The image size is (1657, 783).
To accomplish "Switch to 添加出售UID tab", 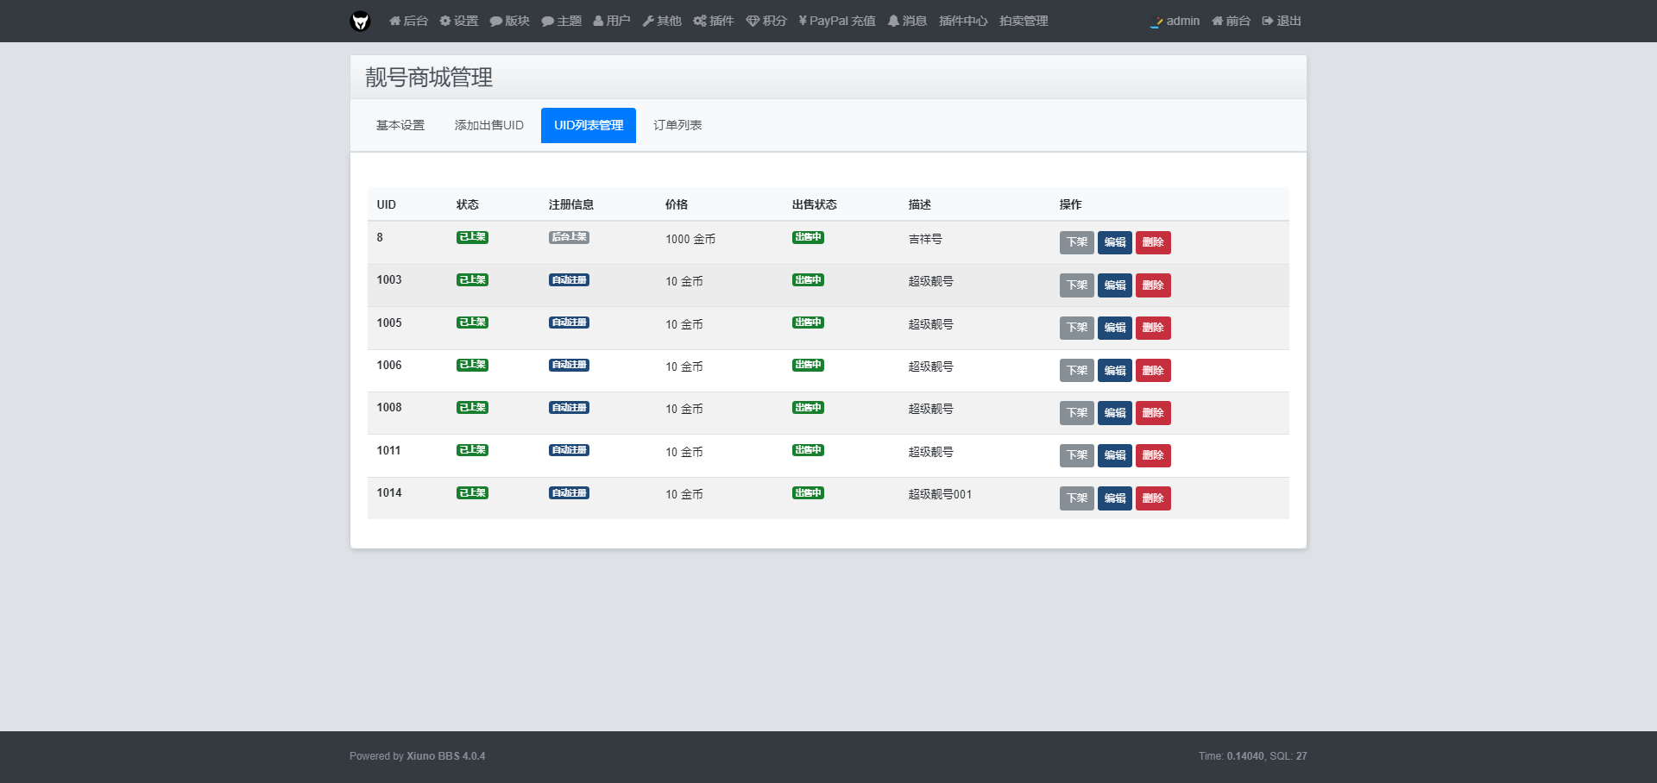I will (488, 125).
